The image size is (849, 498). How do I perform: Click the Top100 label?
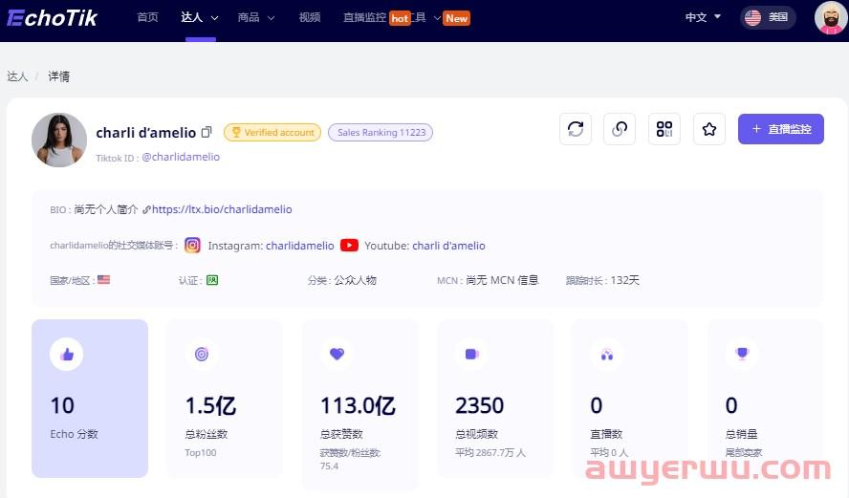click(x=201, y=452)
